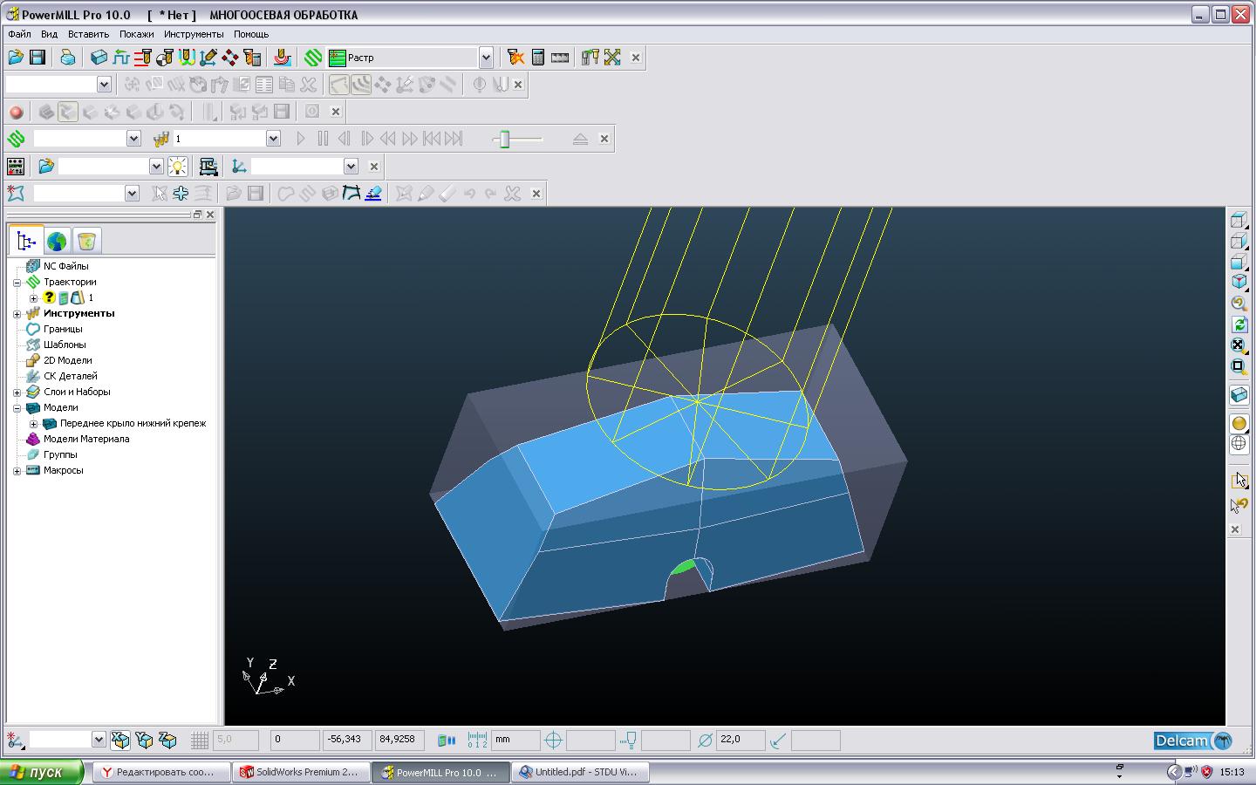
Task: Click the simulation play button
Action: click(301, 139)
